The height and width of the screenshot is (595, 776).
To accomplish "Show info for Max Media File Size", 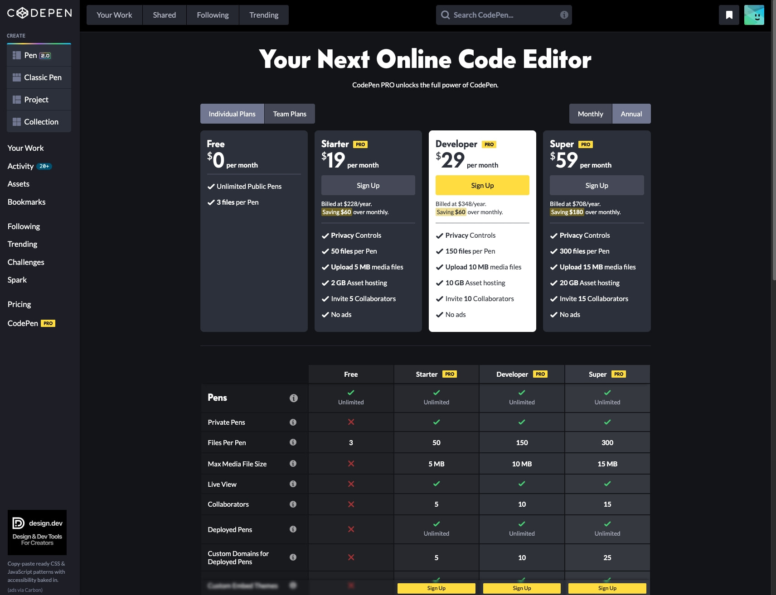I will coord(293,463).
